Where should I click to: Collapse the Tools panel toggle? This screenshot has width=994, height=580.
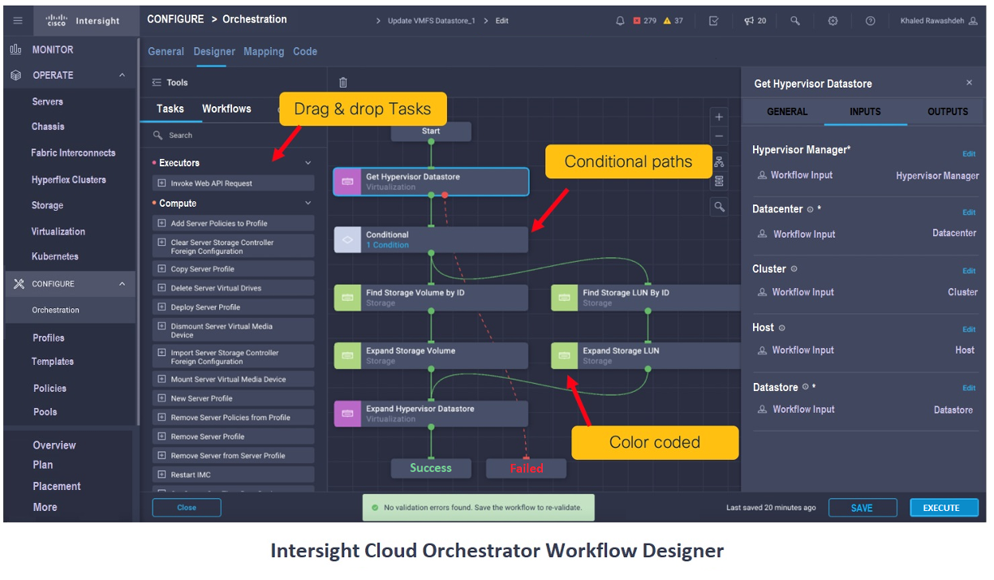pyautogui.click(x=157, y=83)
